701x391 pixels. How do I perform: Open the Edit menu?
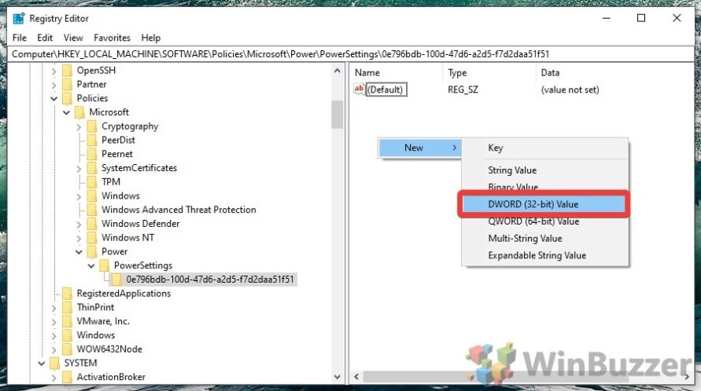[x=45, y=38]
